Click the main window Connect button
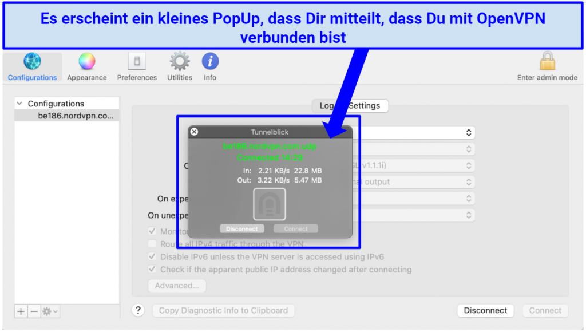 pyautogui.click(x=545, y=310)
